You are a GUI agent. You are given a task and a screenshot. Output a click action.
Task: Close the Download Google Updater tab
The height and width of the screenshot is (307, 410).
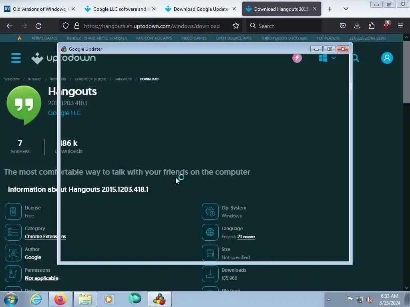pyautogui.click(x=234, y=9)
